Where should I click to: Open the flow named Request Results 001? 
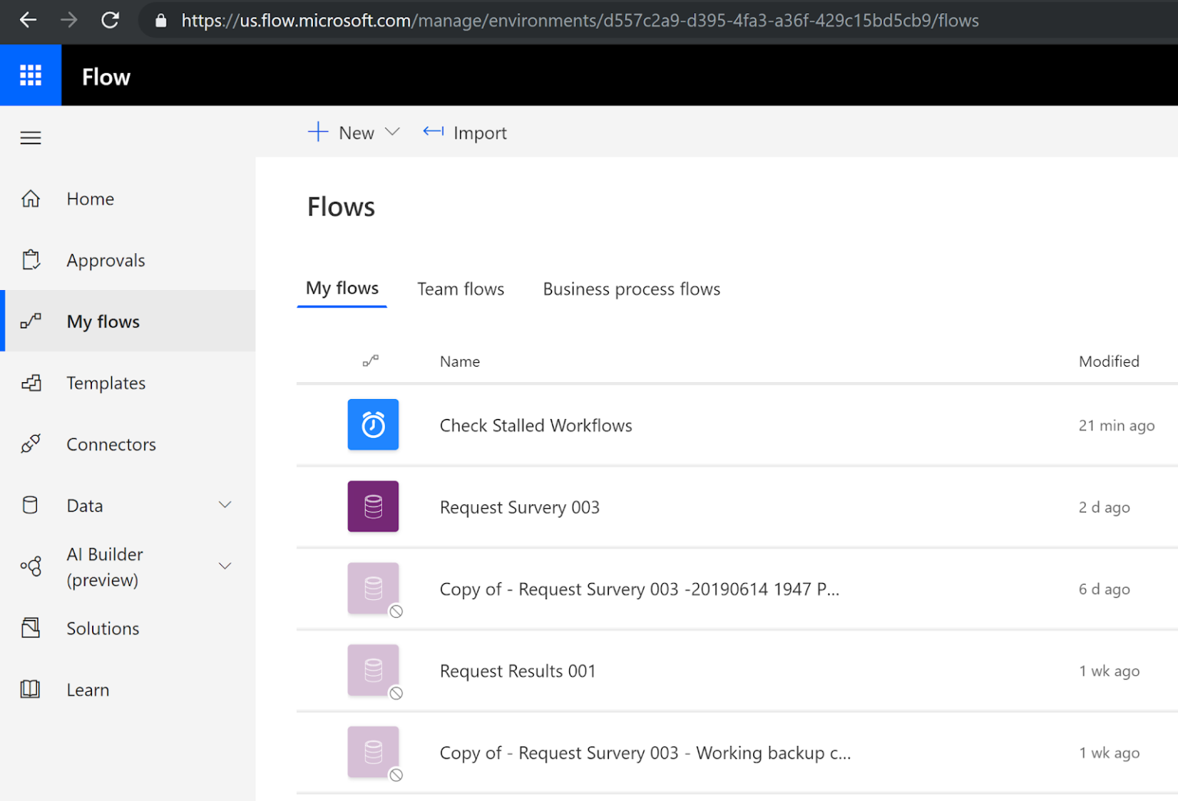[x=517, y=671]
